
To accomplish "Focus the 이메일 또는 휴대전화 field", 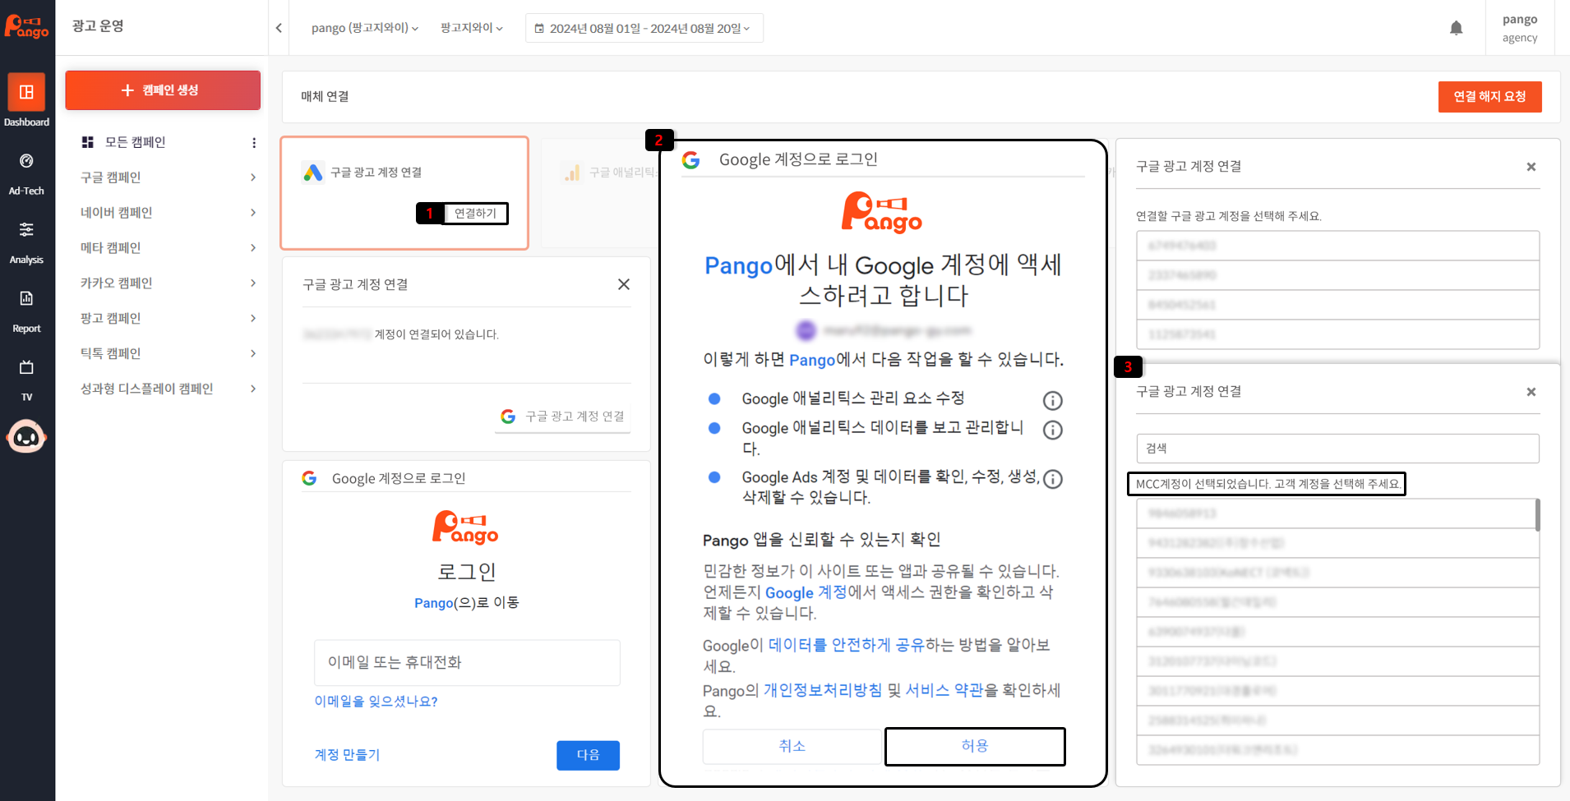I will [467, 663].
